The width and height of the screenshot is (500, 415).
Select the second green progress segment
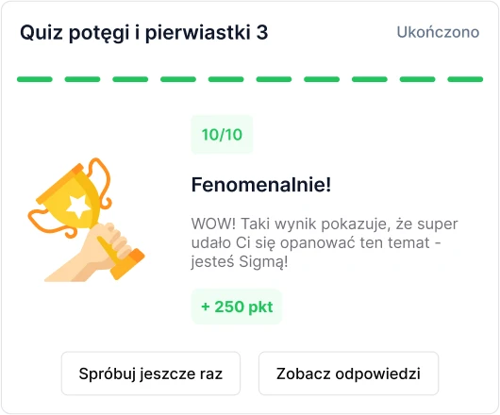[x=82, y=79]
